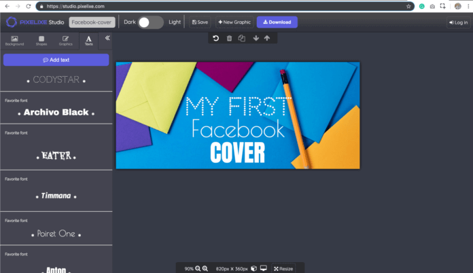Send layer backward with the down arrow
The height and width of the screenshot is (273, 473).
point(256,39)
